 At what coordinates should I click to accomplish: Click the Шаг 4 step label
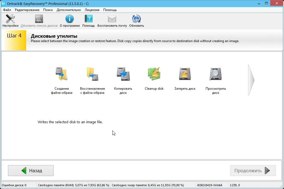pyautogui.click(x=14, y=36)
